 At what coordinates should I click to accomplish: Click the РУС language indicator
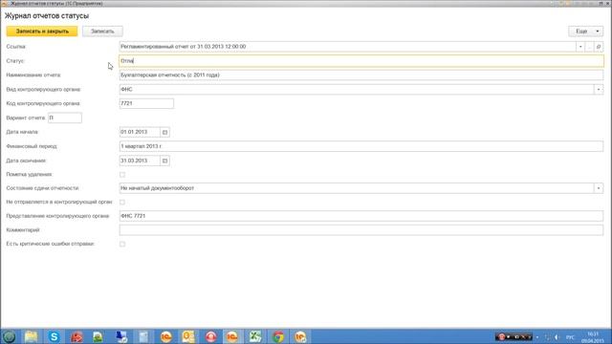(570, 337)
